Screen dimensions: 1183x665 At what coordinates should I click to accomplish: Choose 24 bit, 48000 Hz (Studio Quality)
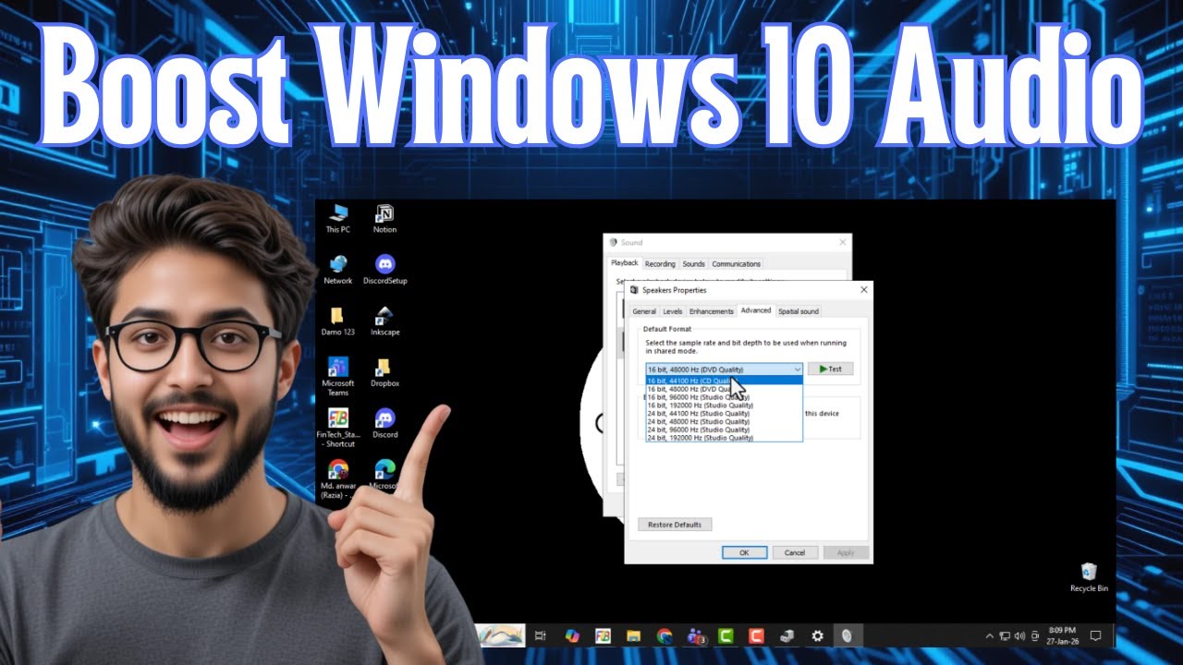724,422
